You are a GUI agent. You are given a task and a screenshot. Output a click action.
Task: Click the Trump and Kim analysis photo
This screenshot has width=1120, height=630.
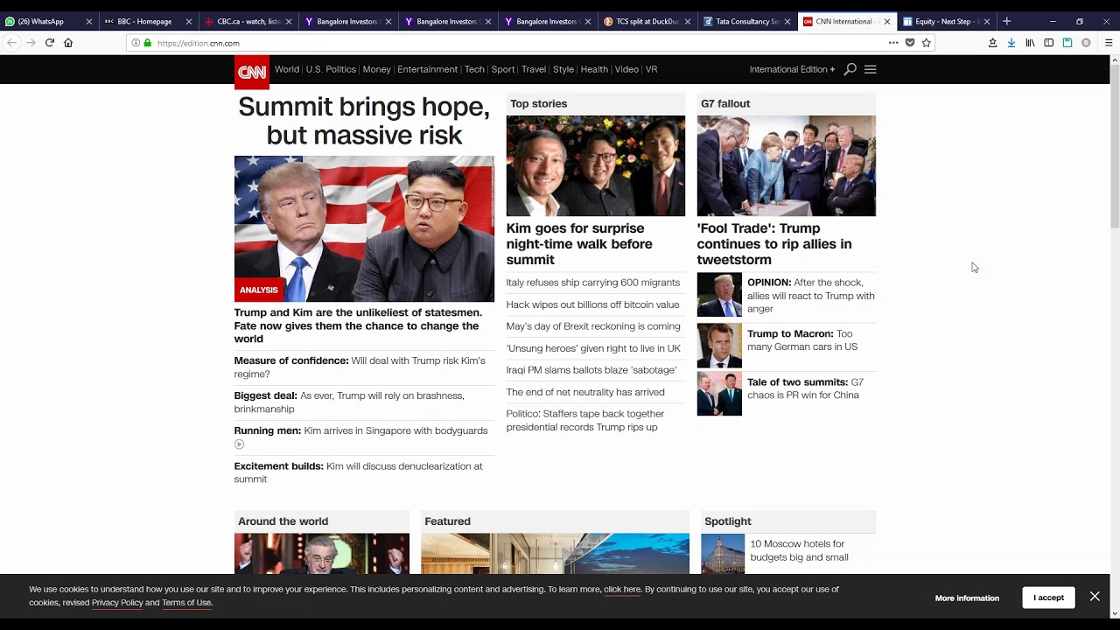tap(364, 229)
